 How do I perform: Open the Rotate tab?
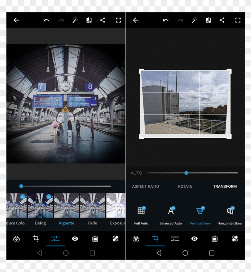pos(185,186)
